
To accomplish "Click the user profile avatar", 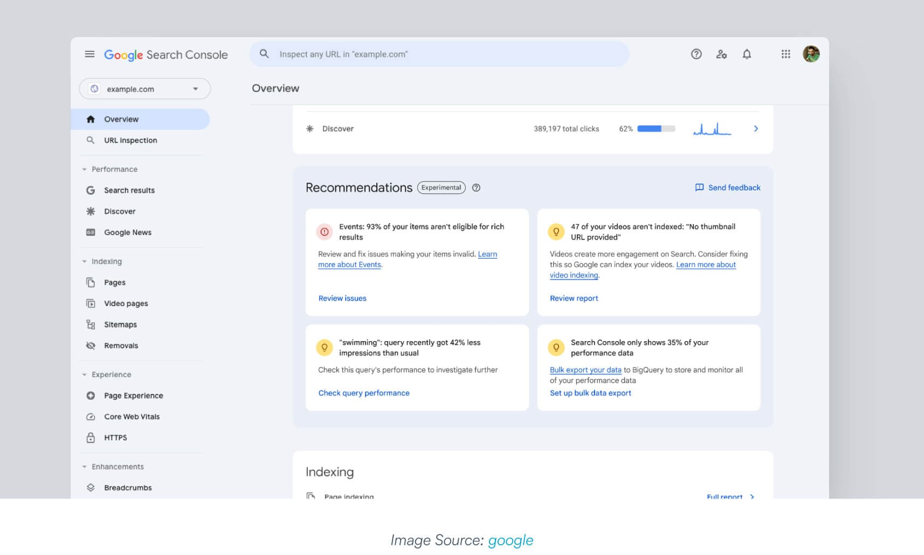I will pyautogui.click(x=811, y=54).
